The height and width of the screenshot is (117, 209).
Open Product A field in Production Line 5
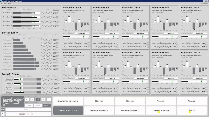coord(199,33)
